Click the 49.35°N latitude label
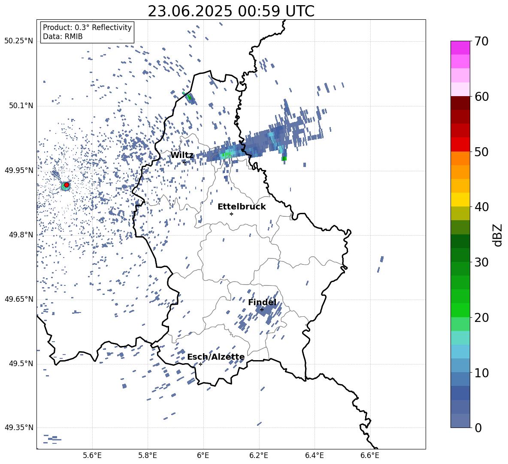This screenshot has height=464, width=508. pos(19,428)
